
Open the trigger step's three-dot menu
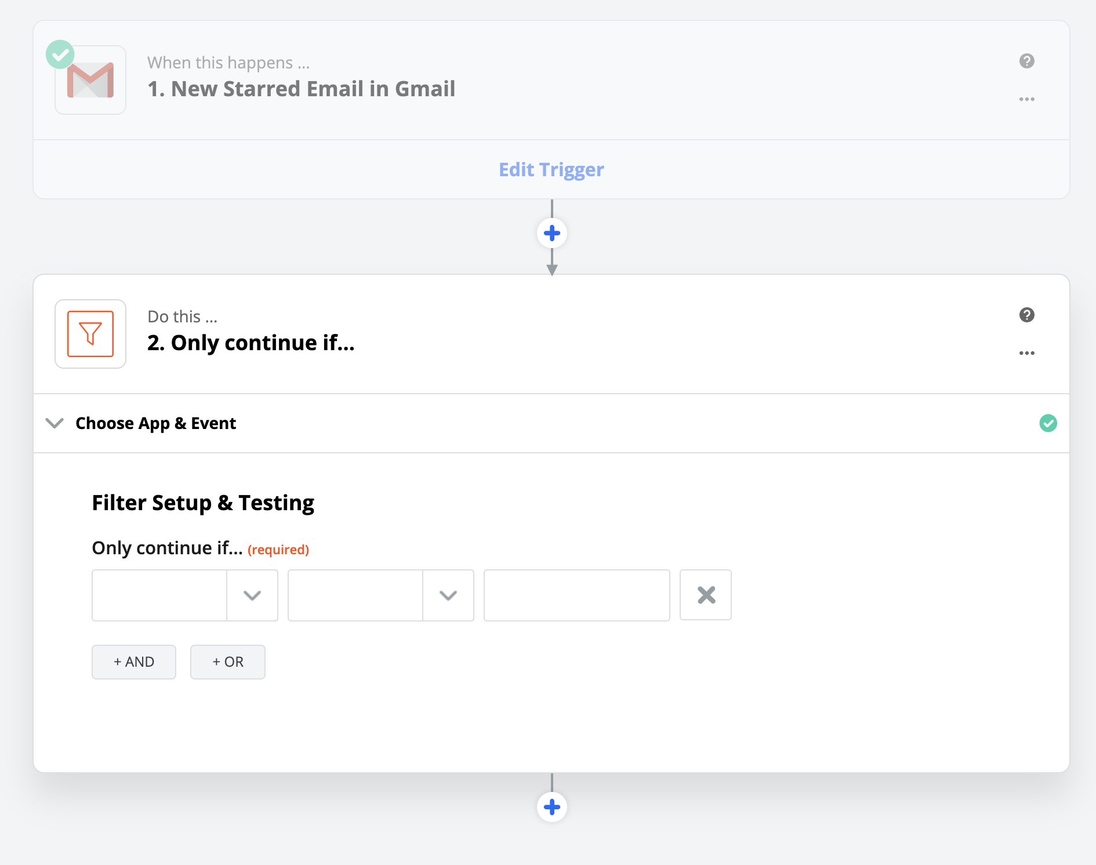click(x=1026, y=99)
